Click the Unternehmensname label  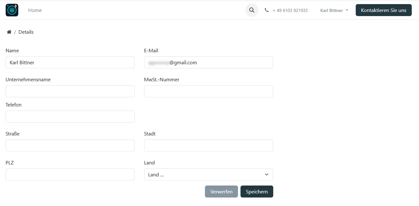tap(28, 80)
